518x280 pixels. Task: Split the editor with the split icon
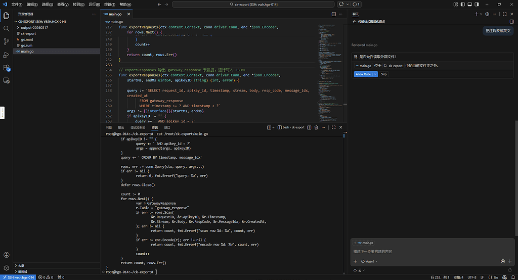tap(334, 14)
